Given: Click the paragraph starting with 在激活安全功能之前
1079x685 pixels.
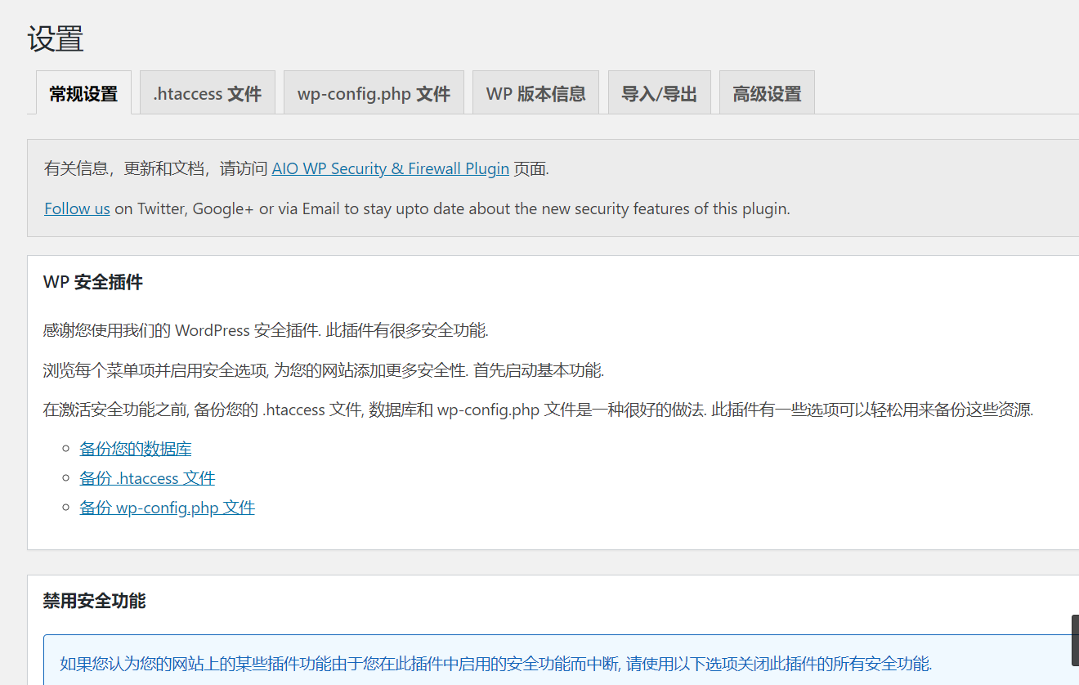Looking at the screenshot, I should [x=537, y=410].
